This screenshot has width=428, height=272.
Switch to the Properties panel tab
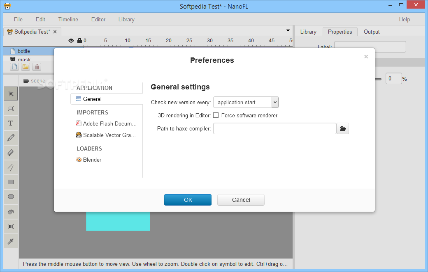click(340, 32)
